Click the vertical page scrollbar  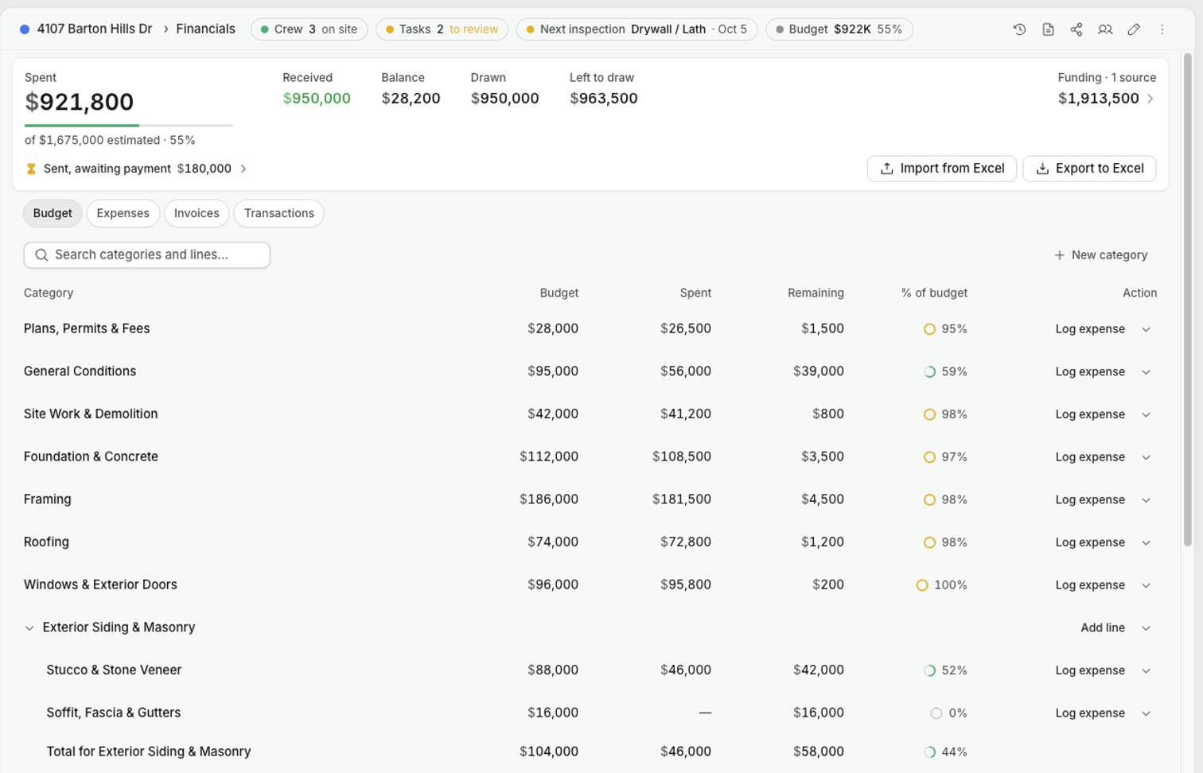tap(1187, 299)
